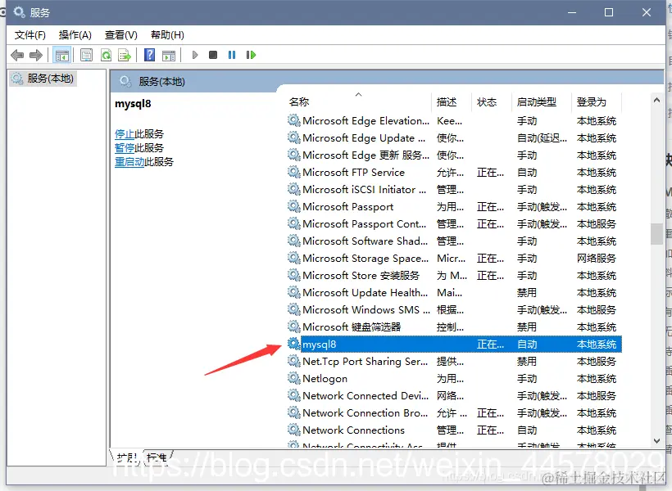Switch to the 标准 tab at bottom
The width and height of the screenshot is (672, 491).
[x=157, y=457]
